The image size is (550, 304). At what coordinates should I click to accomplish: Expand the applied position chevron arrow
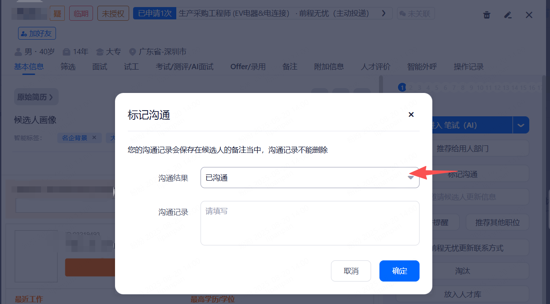coord(383,13)
